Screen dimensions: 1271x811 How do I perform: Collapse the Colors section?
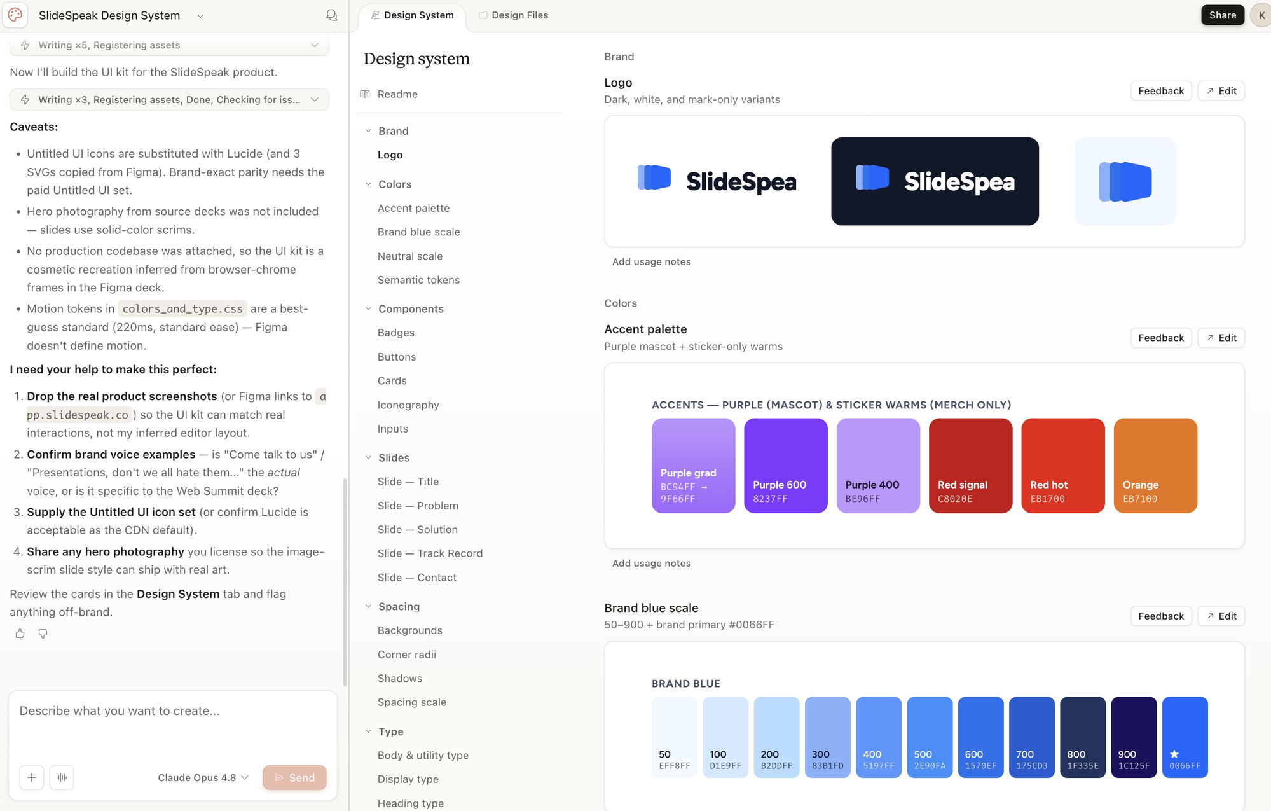(x=368, y=184)
